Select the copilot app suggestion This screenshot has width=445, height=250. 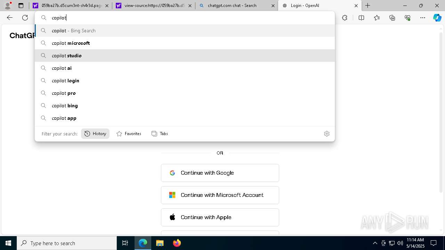[185, 118]
